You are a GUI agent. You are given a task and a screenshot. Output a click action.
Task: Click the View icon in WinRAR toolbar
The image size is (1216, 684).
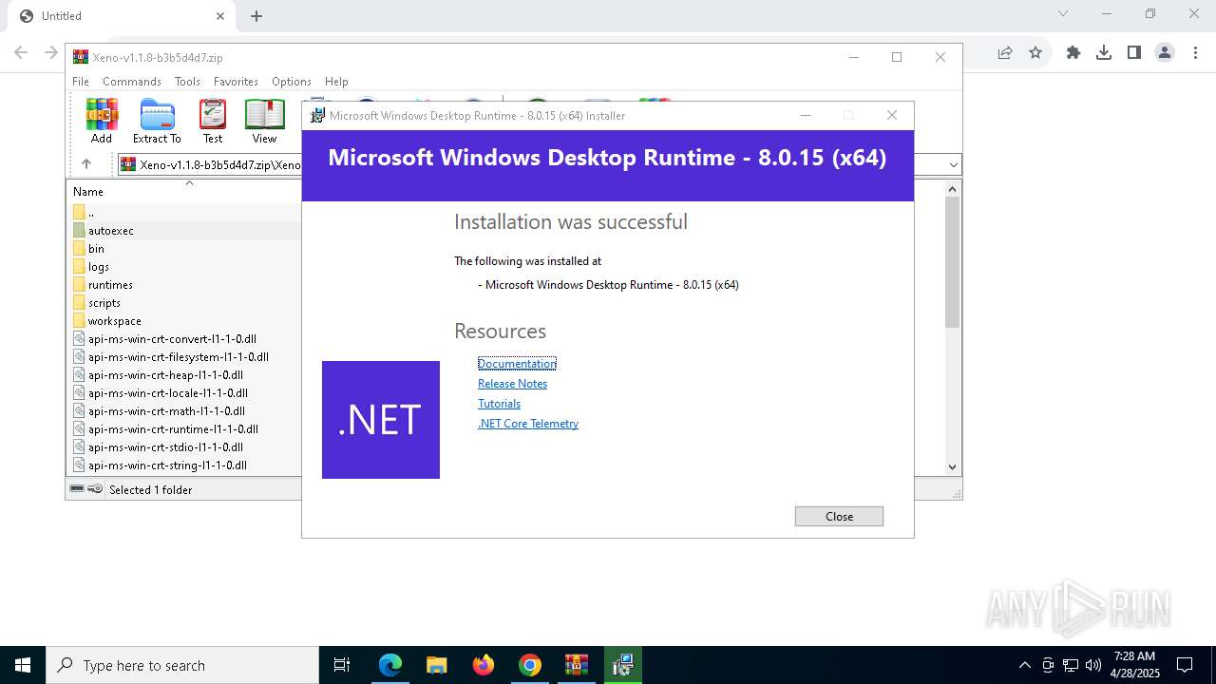pos(264,122)
